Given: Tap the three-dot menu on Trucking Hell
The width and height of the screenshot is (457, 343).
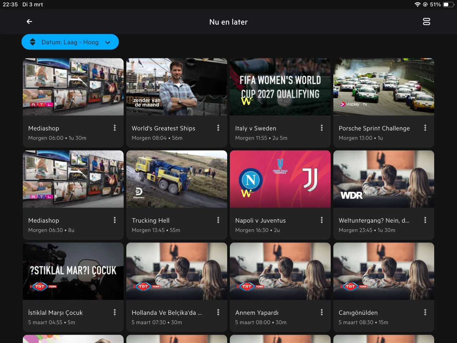Looking at the screenshot, I should (x=218, y=220).
